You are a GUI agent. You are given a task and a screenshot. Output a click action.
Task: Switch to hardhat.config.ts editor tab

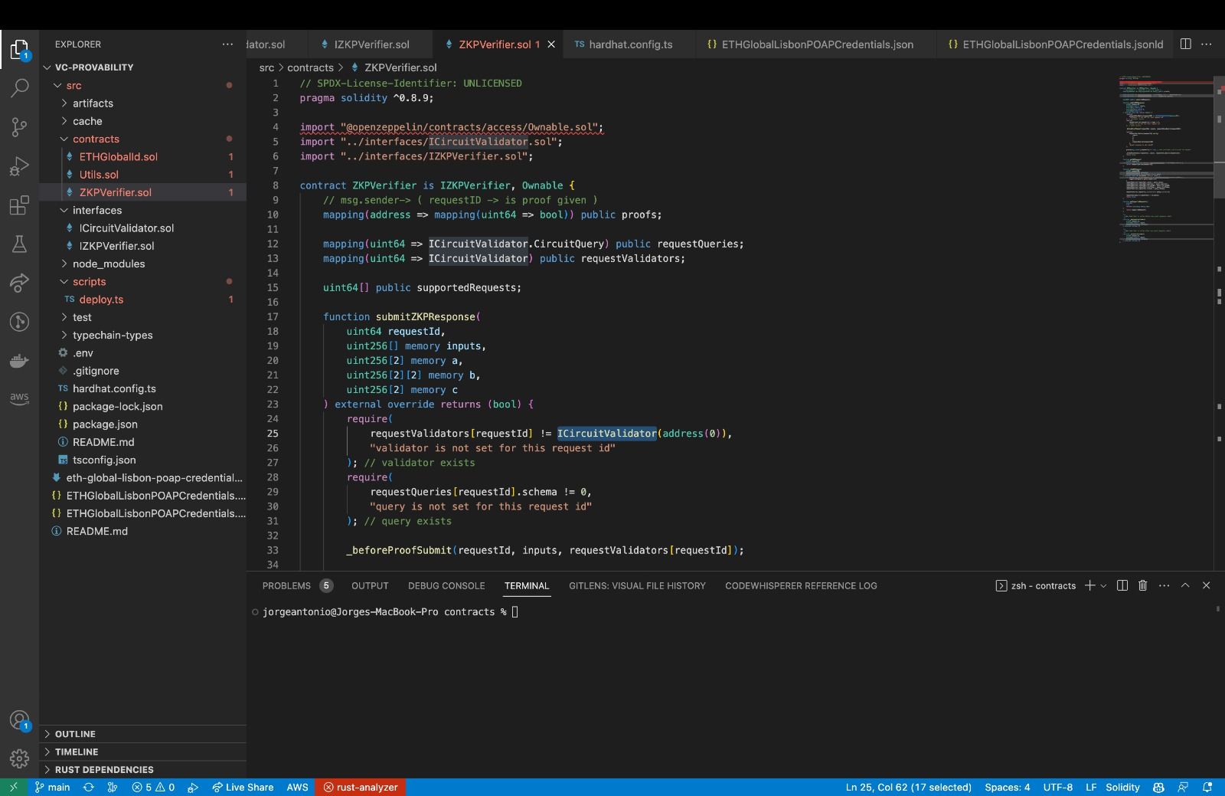coord(629,44)
